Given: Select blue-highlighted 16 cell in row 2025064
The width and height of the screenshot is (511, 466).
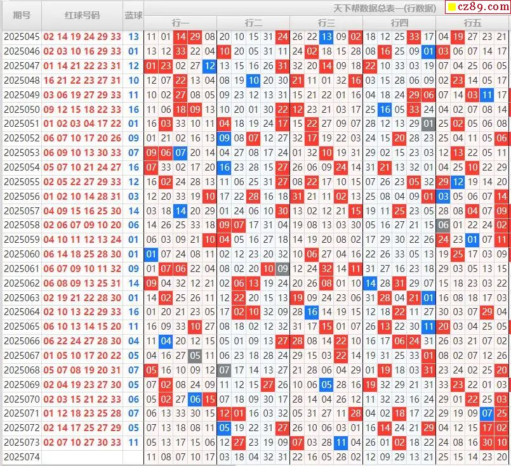Looking at the screenshot, I should [312, 312].
